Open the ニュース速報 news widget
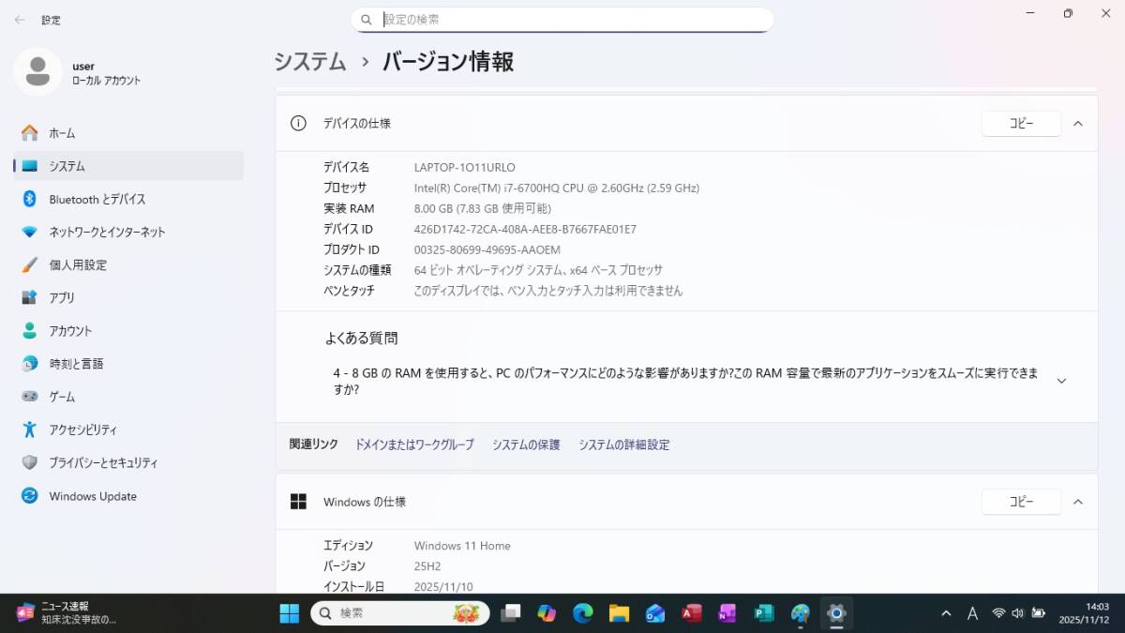The image size is (1125, 633). click(67, 613)
